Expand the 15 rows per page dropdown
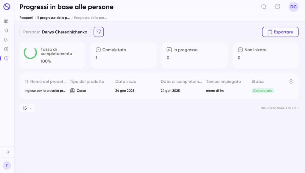305x173 pixels. (x=27, y=108)
